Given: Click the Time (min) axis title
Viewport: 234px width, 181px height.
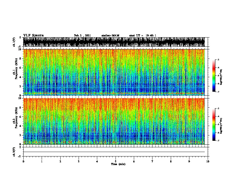Looking at the screenshot, I should [x=118, y=164].
